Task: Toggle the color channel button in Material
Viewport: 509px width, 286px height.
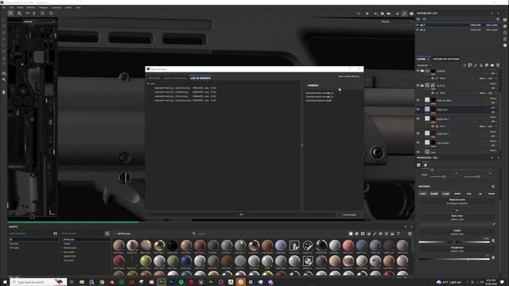Action: pos(422,194)
